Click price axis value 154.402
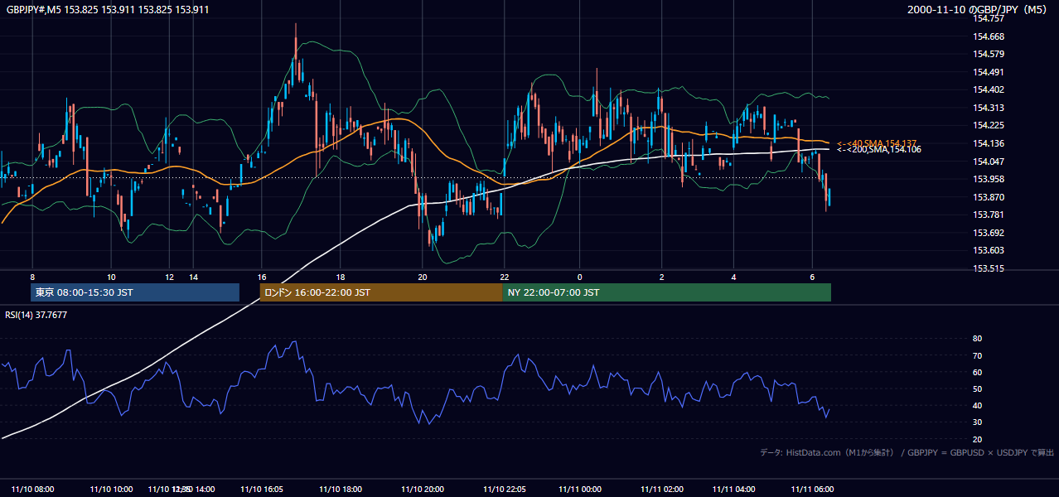This screenshot has height=497, width=1059. coord(989,90)
